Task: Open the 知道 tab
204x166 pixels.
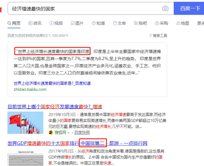Action: [98, 23]
